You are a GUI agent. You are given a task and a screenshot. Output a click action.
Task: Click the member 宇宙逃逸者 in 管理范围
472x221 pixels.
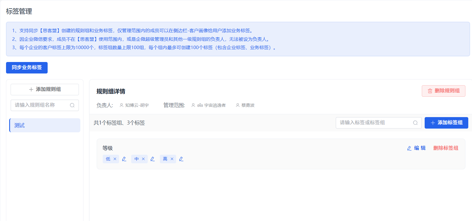(211, 105)
